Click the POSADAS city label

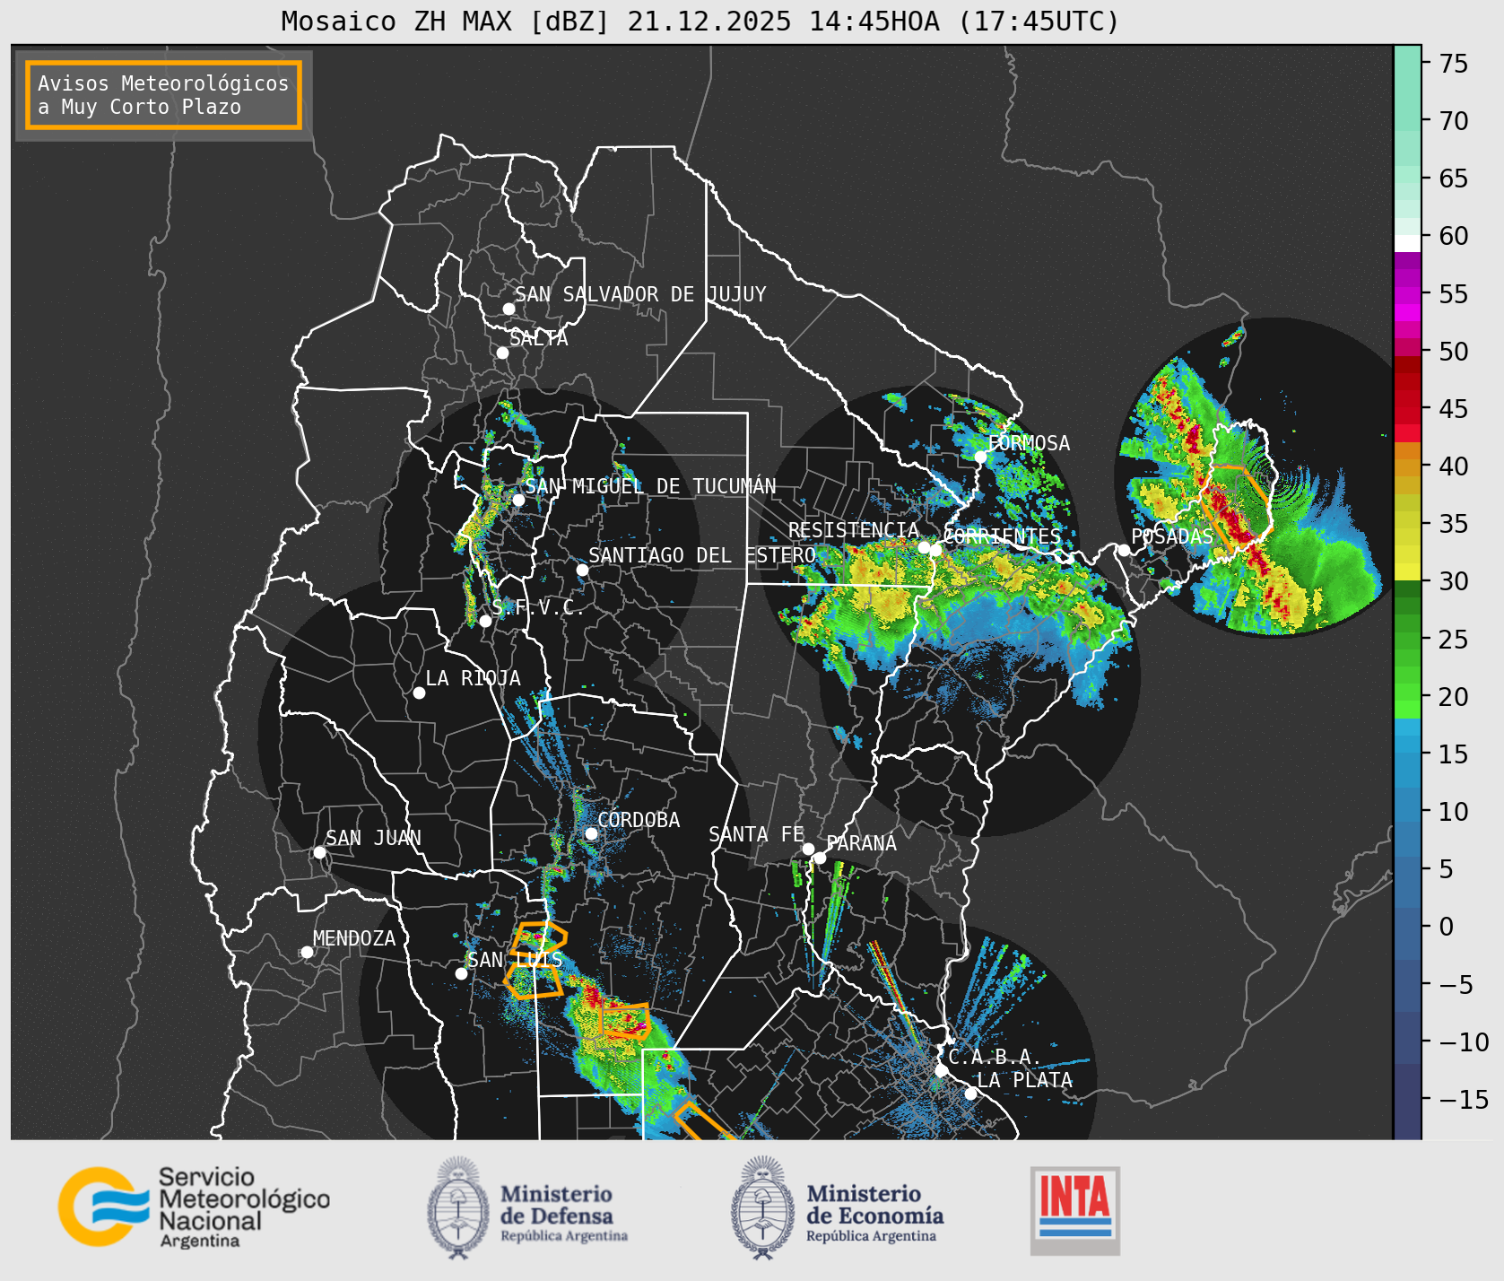point(1172,536)
